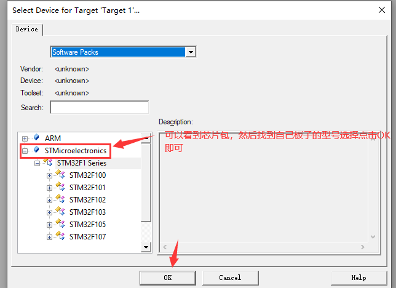Click the STM32F1 Series family icon
The width and height of the screenshot is (396, 288).
pos(48,163)
